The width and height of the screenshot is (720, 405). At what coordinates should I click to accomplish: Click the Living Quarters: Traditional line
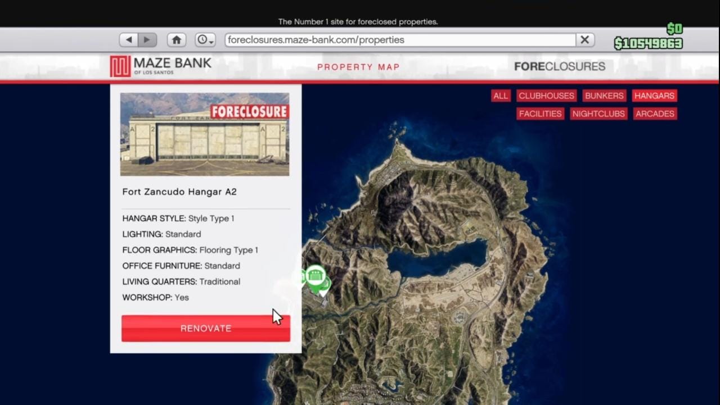coord(181,281)
